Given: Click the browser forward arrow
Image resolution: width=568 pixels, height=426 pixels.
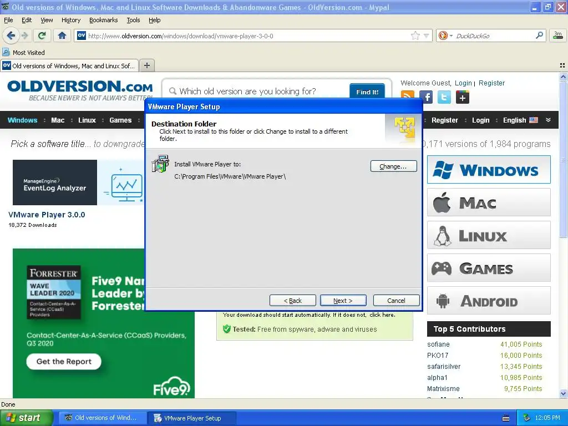Looking at the screenshot, I should pos(24,35).
